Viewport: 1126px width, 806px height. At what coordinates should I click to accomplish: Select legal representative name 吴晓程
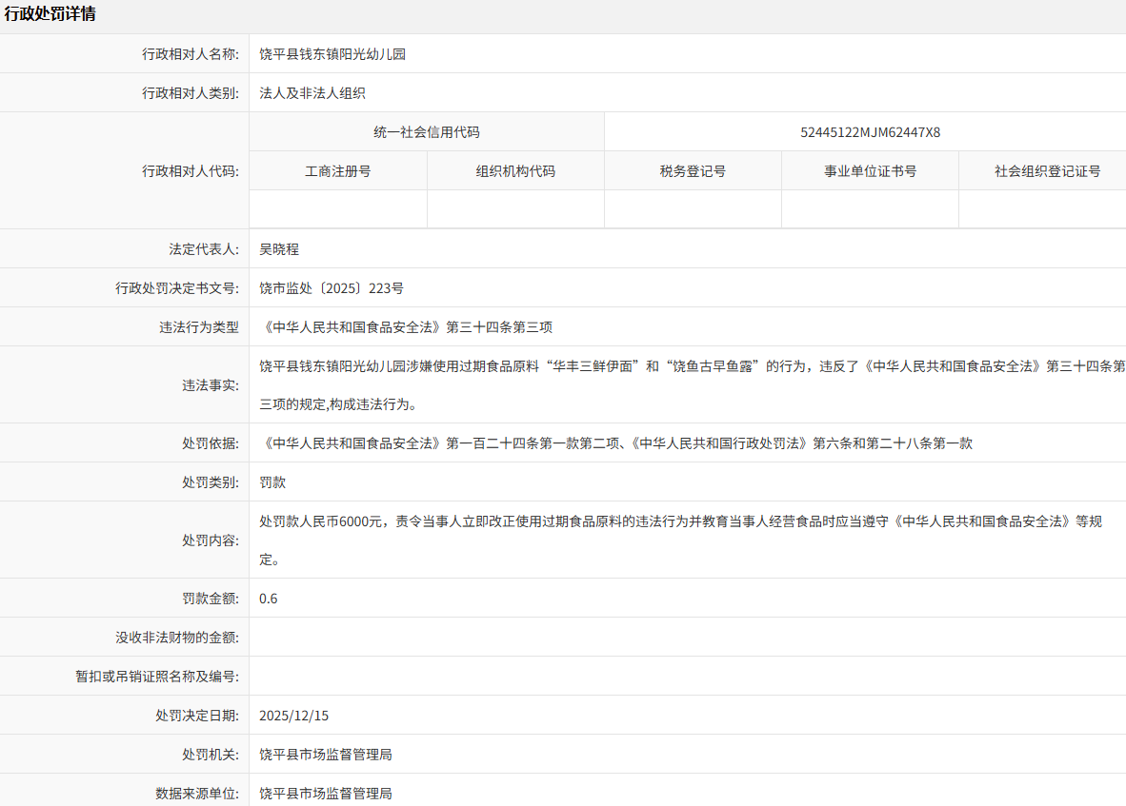279,249
